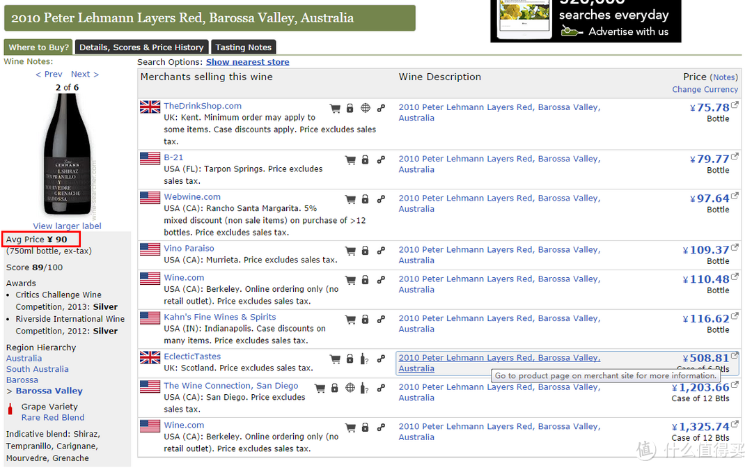Click the padlock icon in the B-21 row
Image resolution: width=752 pixels, height=468 pixels.
pyautogui.click(x=366, y=159)
